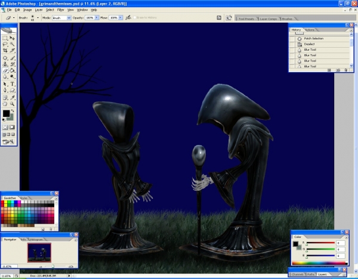
Task: Select the Rectangular Marquee tool
Action: click(5, 38)
